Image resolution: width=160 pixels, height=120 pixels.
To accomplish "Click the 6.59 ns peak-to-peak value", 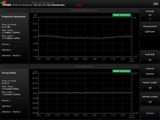I will (x=5, y=83).
